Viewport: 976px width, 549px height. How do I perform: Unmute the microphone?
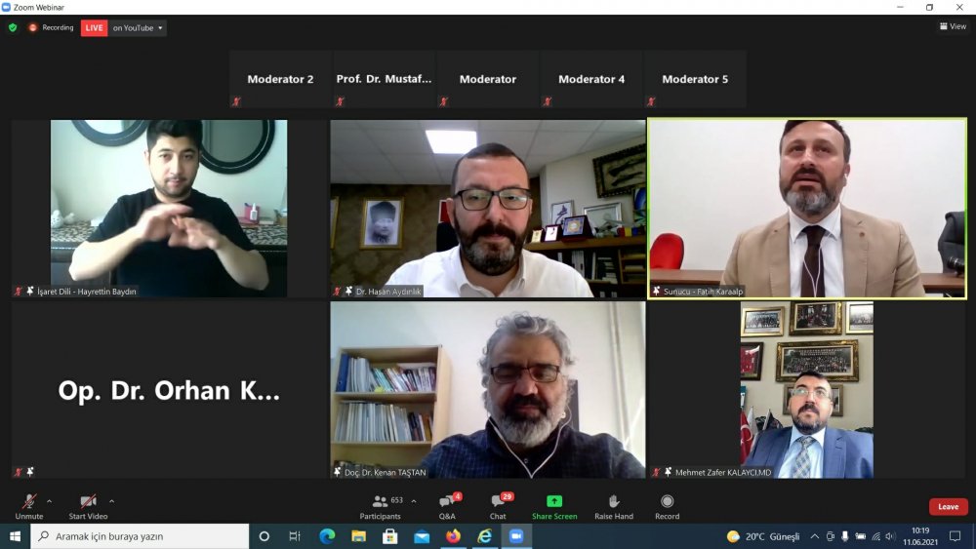tap(29, 505)
